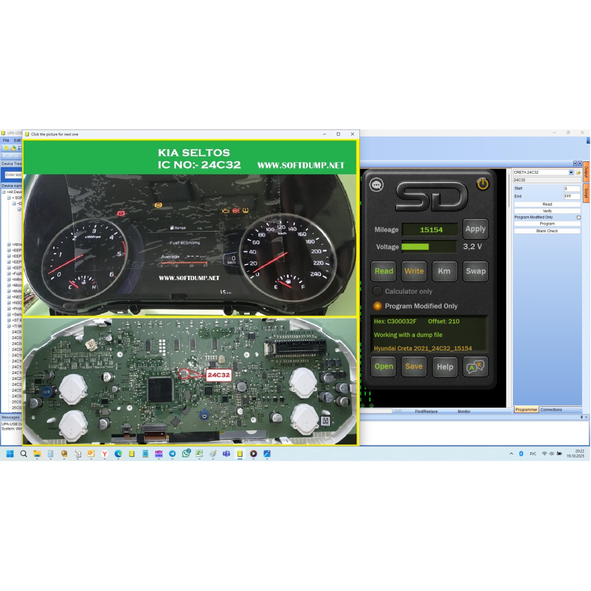This screenshot has height=591, width=591.
Task: Click the green Voltage level bar
Action: click(415, 247)
